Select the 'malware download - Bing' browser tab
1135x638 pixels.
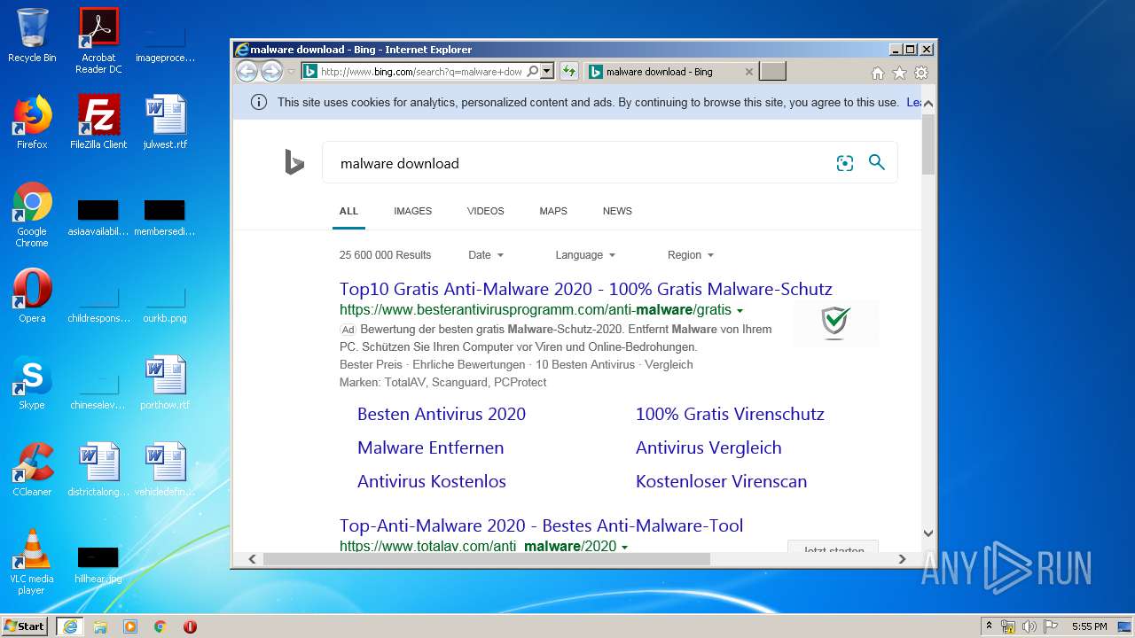point(669,72)
